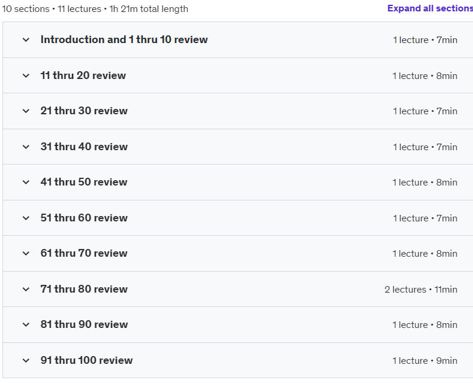
Task: Open the 91 thru 100 review section title
Action: click(x=86, y=360)
